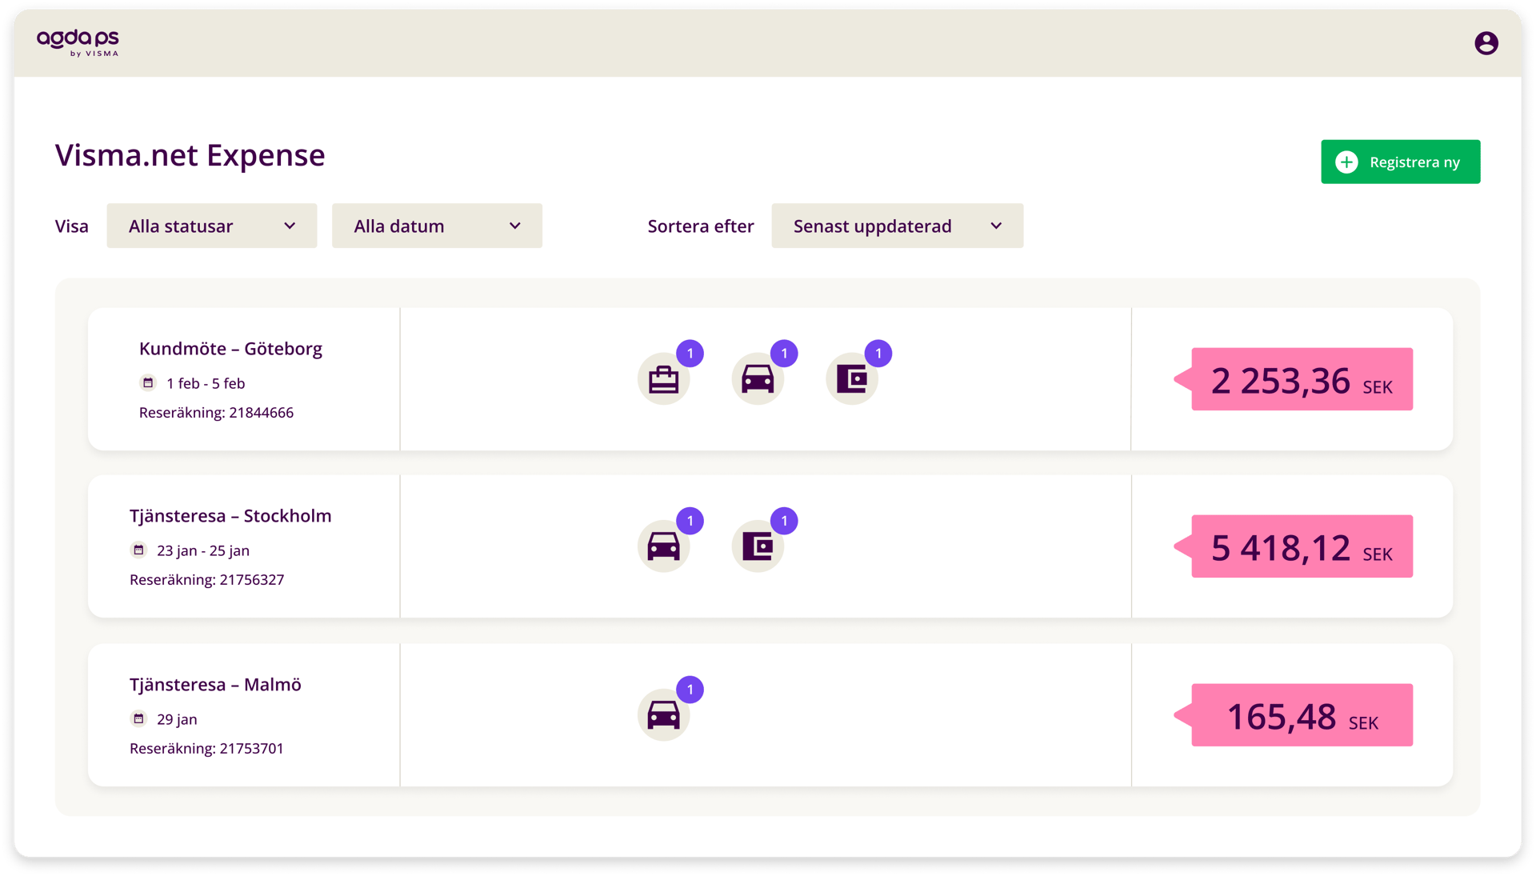The width and height of the screenshot is (1536, 876).
Task: Click the 2 253,36 SEK amount tag
Action: pyautogui.click(x=1294, y=379)
